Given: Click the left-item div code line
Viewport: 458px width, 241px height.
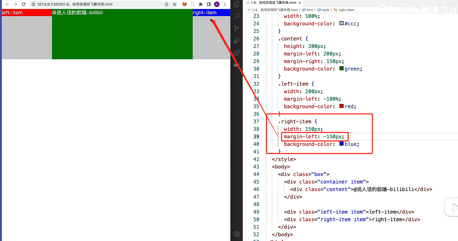Looking at the screenshot, I should pyautogui.click(x=349, y=212).
